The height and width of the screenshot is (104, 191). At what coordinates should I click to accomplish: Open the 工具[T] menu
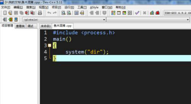82,7
